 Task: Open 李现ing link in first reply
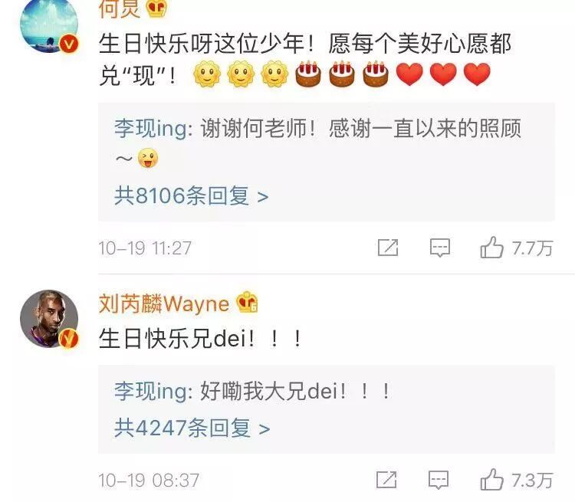(x=153, y=129)
